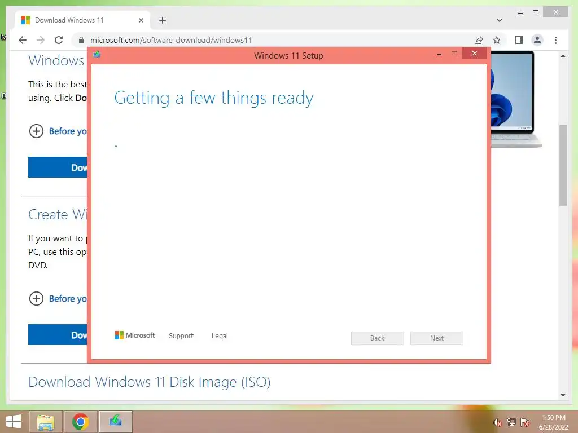Open the Chrome profile avatar

[537, 40]
